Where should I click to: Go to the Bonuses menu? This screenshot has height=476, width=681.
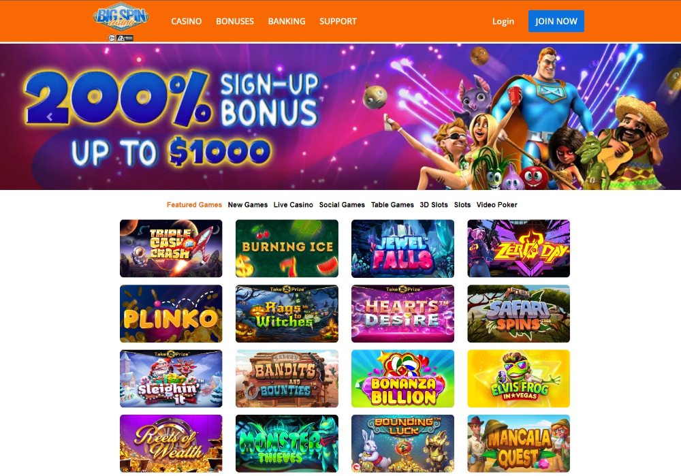235,21
